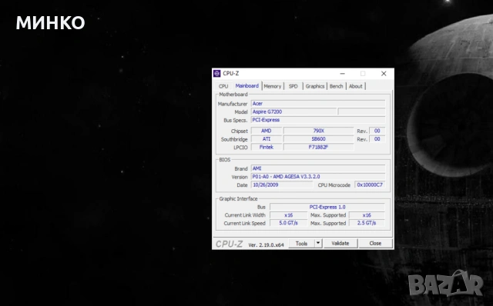Click the LPCIO vendor Fintek field
Image resolution: width=493 pixels, height=306 pixels.
pos(267,147)
